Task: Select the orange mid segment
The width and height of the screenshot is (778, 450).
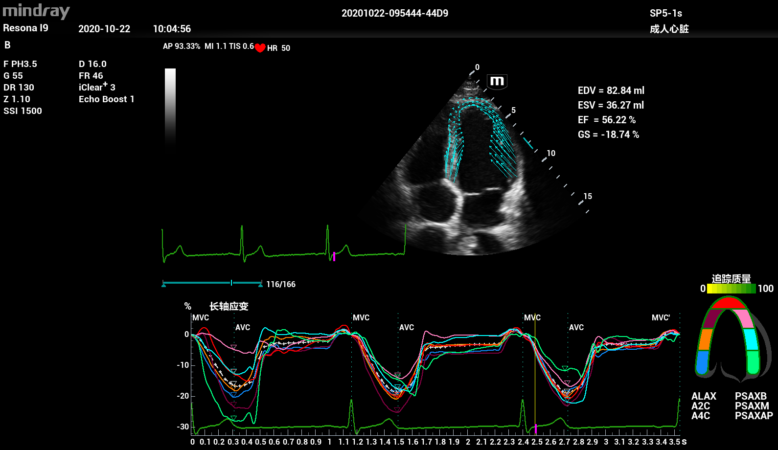Action: 706,339
